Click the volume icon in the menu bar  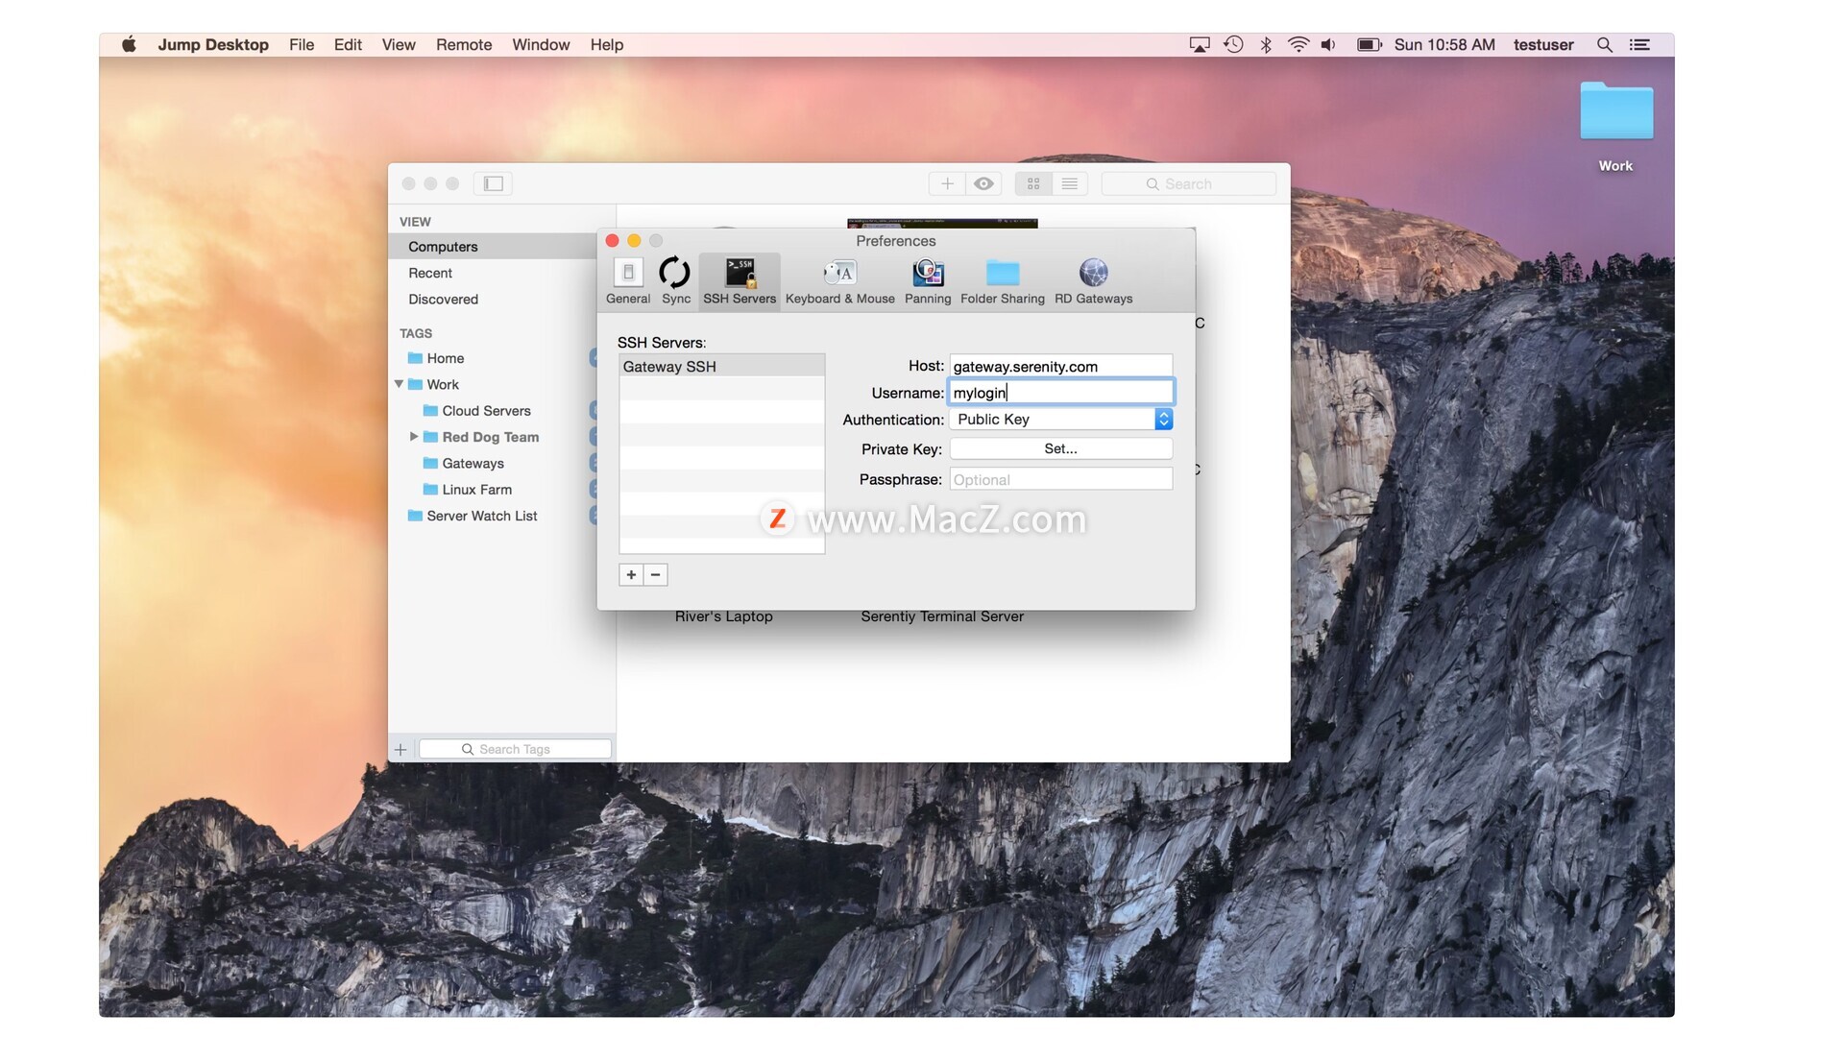1328,44
